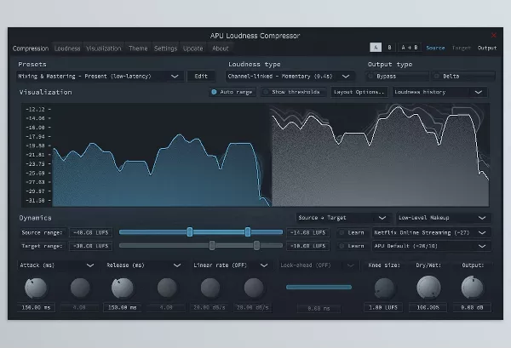
Task: Click the Attack knob
Action: (36, 288)
